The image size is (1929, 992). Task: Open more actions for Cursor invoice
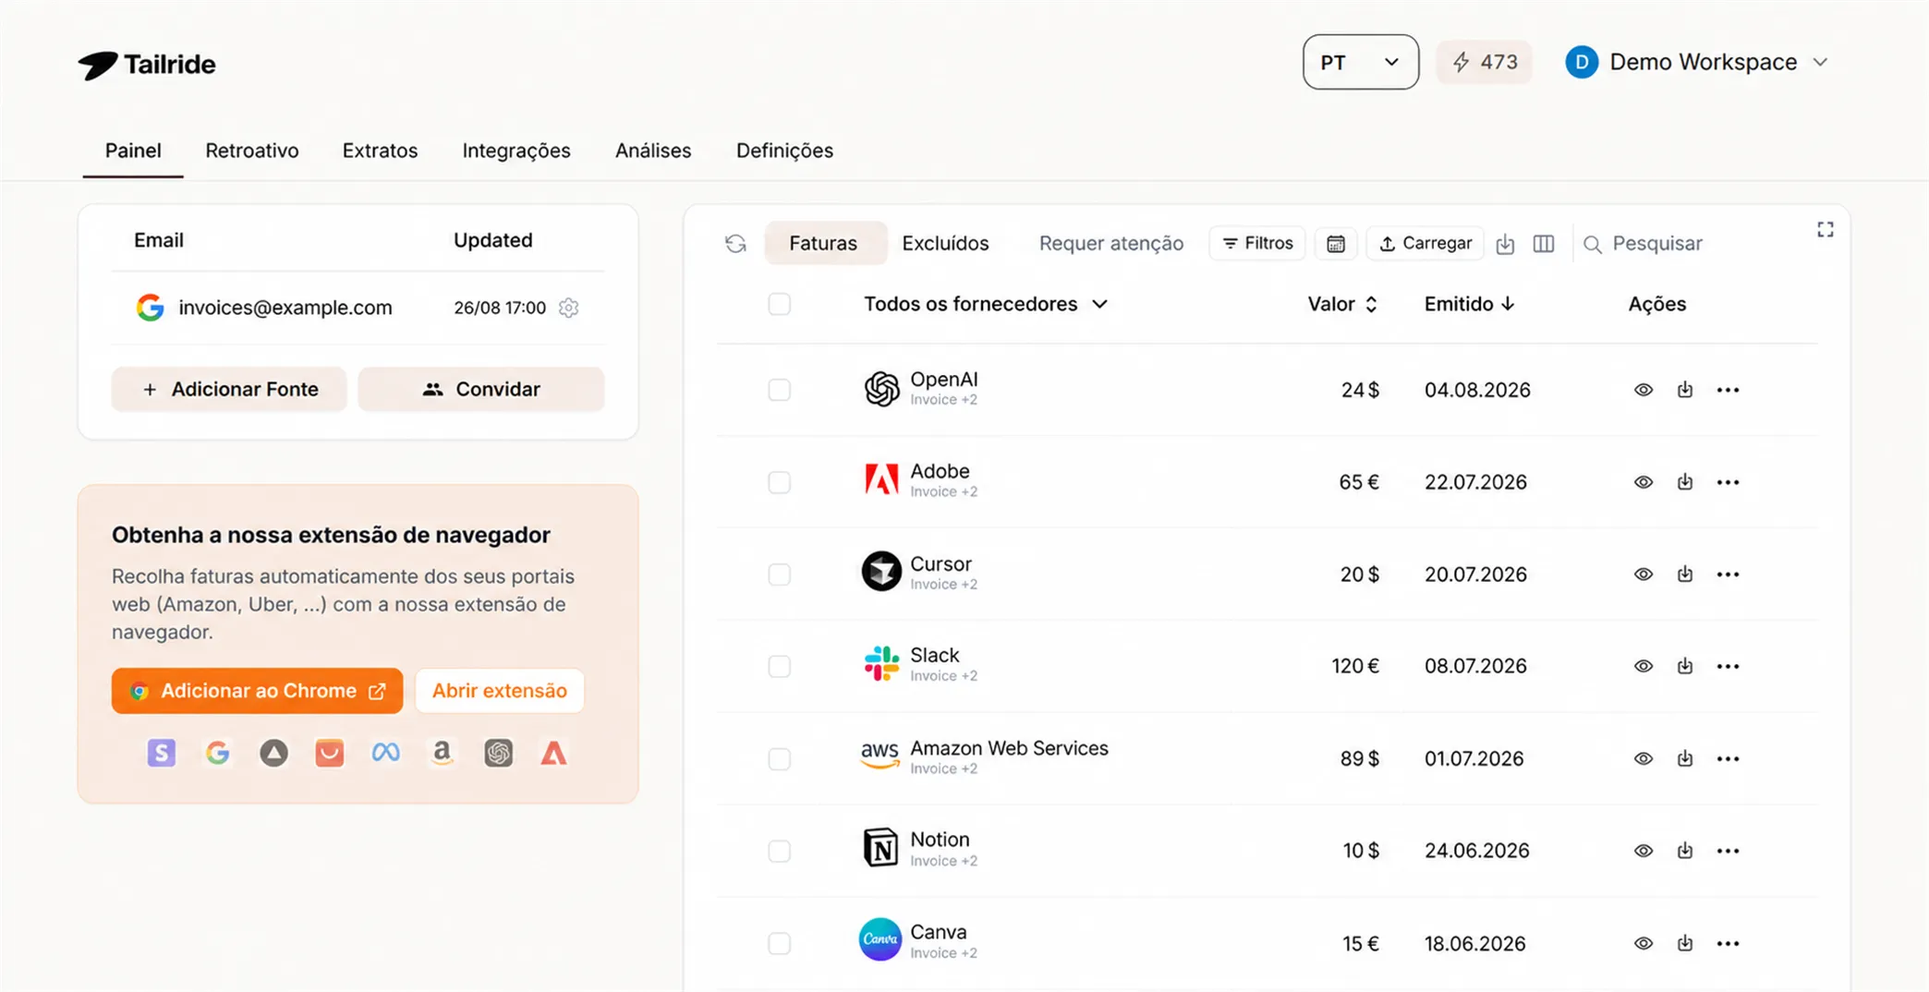pos(1729,575)
